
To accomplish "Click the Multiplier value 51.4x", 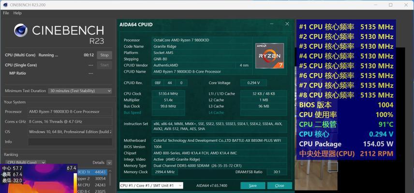I will [x=168, y=100].
